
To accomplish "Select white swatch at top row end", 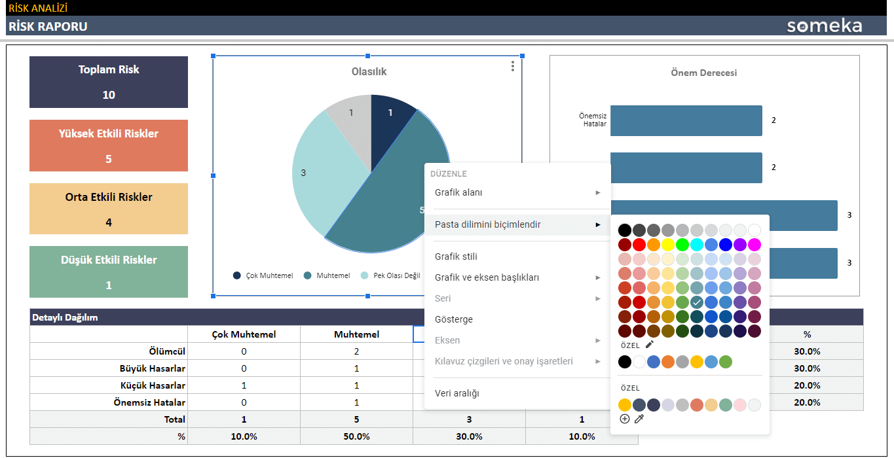I will pyautogui.click(x=754, y=230).
